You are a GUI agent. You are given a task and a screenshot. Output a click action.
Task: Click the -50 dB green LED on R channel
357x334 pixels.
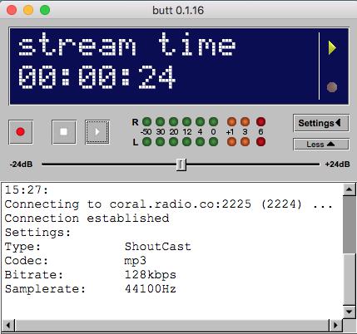(x=146, y=121)
